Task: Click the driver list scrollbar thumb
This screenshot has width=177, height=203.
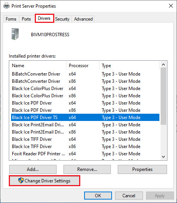Action: pyautogui.click(x=163, y=96)
